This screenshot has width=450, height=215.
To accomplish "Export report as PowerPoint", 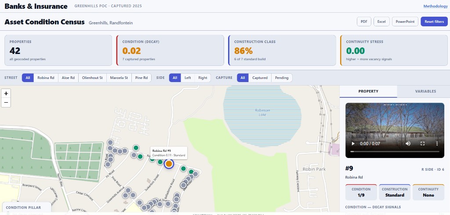I will tap(405, 21).
